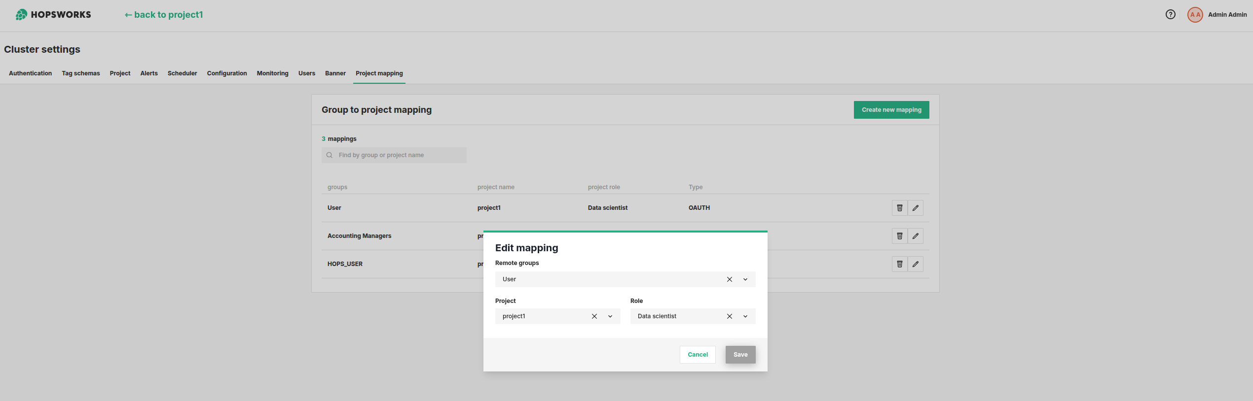Viewport: 1253px width, 401px height.
Task: Go to the Users tab
Action: (x=306, y=73)
